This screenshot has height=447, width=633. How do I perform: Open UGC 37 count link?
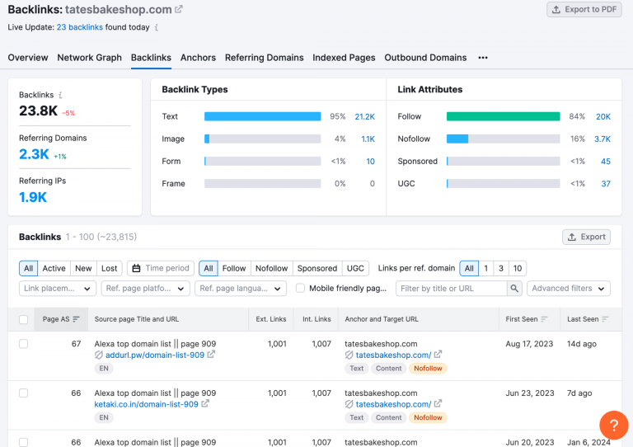tap(606, 183)
